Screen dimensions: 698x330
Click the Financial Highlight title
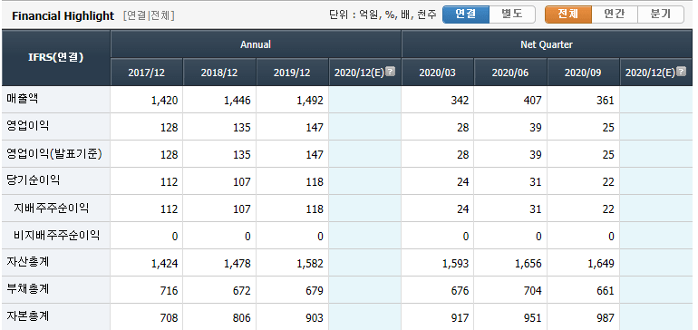(x=63, y=16)
